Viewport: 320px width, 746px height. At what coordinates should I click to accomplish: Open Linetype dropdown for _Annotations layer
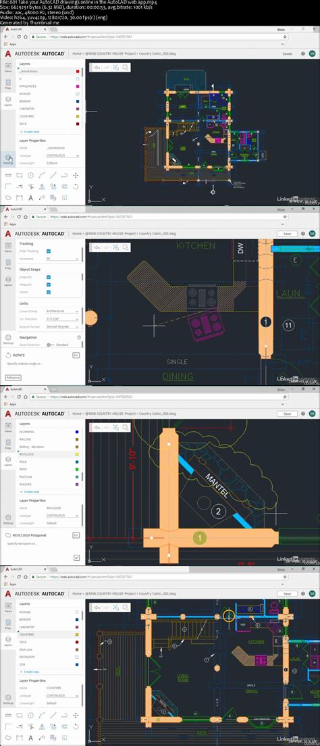click(x=62, y=155)
